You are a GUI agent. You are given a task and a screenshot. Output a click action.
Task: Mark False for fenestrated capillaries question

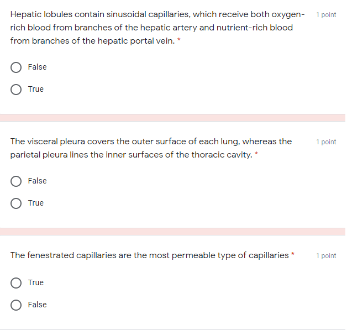(17, 305)
